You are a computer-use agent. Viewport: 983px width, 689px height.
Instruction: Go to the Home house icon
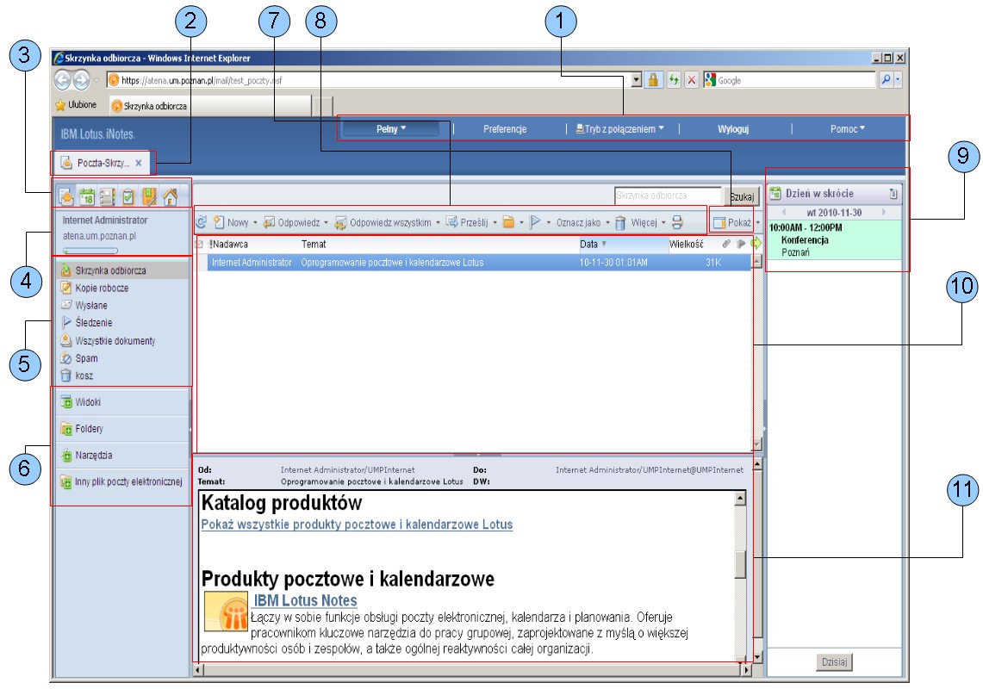[x=170, y=197]
